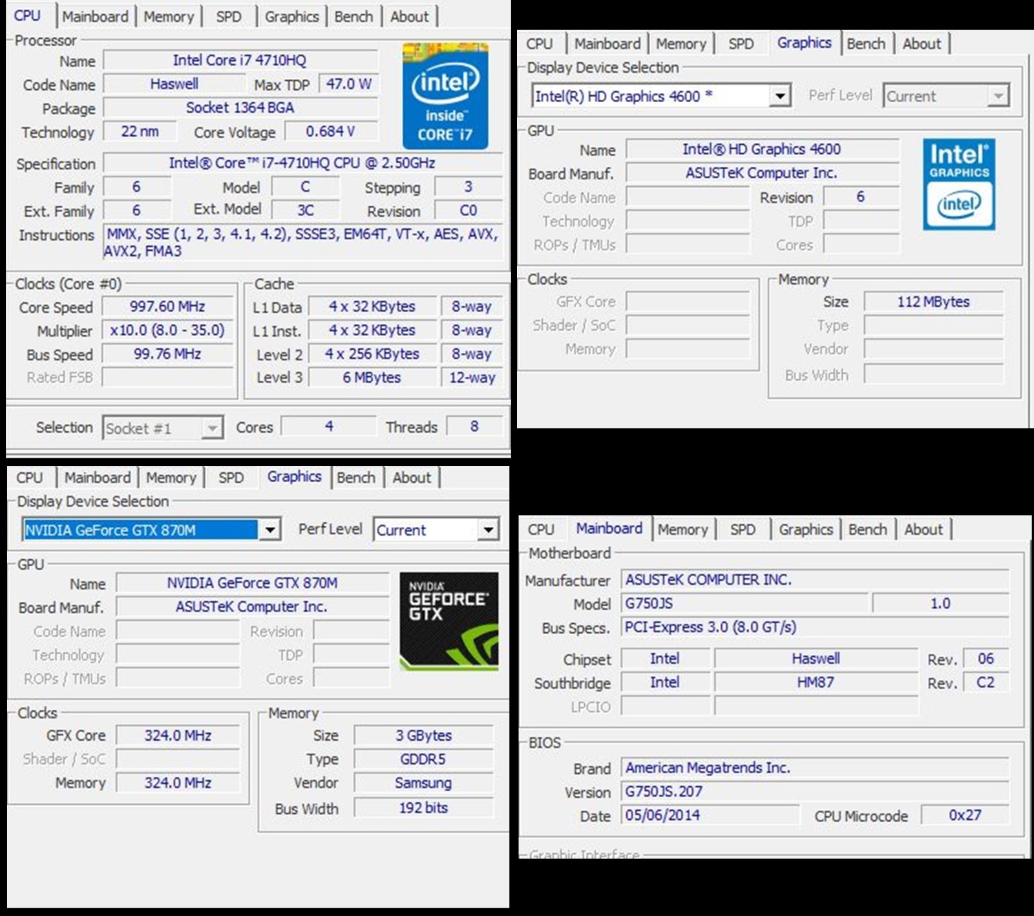Viewport: 1034px width, 916px height.
Task: Click the Max TDP value '47.0 W'
Action: click(x=349, y=84)
